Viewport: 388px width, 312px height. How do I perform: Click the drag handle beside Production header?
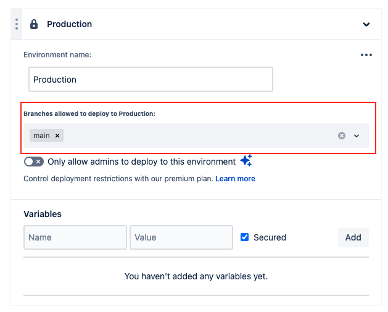click(17, 25)
